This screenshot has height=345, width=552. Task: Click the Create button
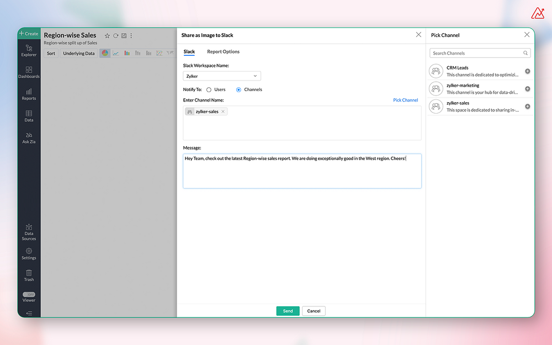(29, 34)
